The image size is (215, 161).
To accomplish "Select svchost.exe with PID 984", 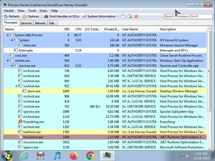I will (105, 96).
